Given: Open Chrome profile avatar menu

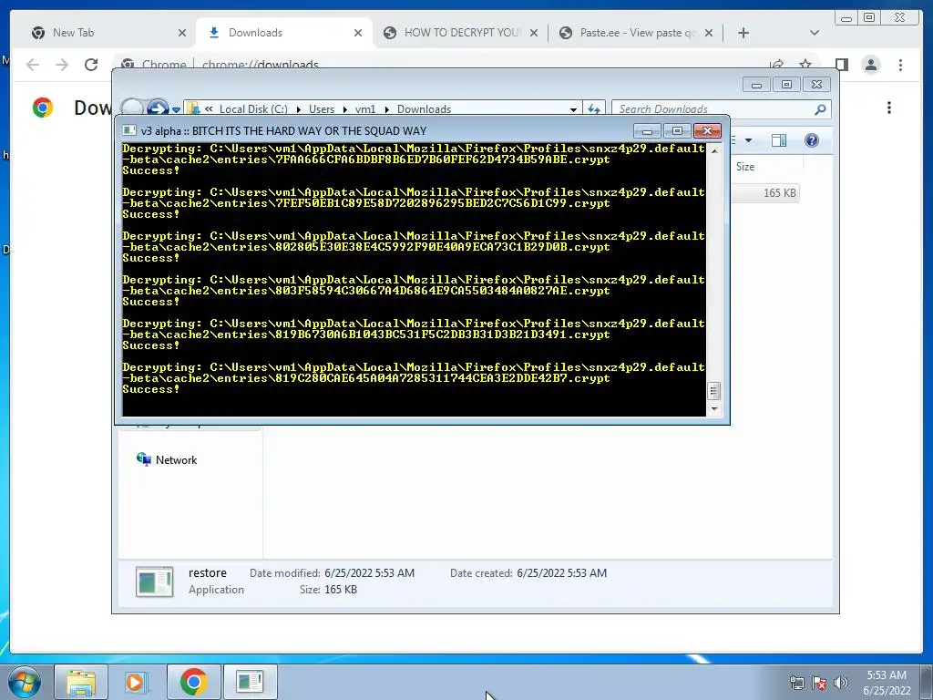Looking at the screenshot, I should coord(871,65).
